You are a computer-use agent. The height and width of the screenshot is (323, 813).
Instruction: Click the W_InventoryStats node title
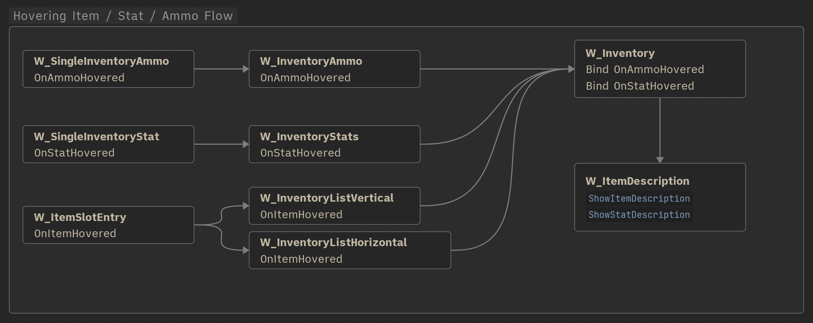pyautogui.click(x=309, y=137)
